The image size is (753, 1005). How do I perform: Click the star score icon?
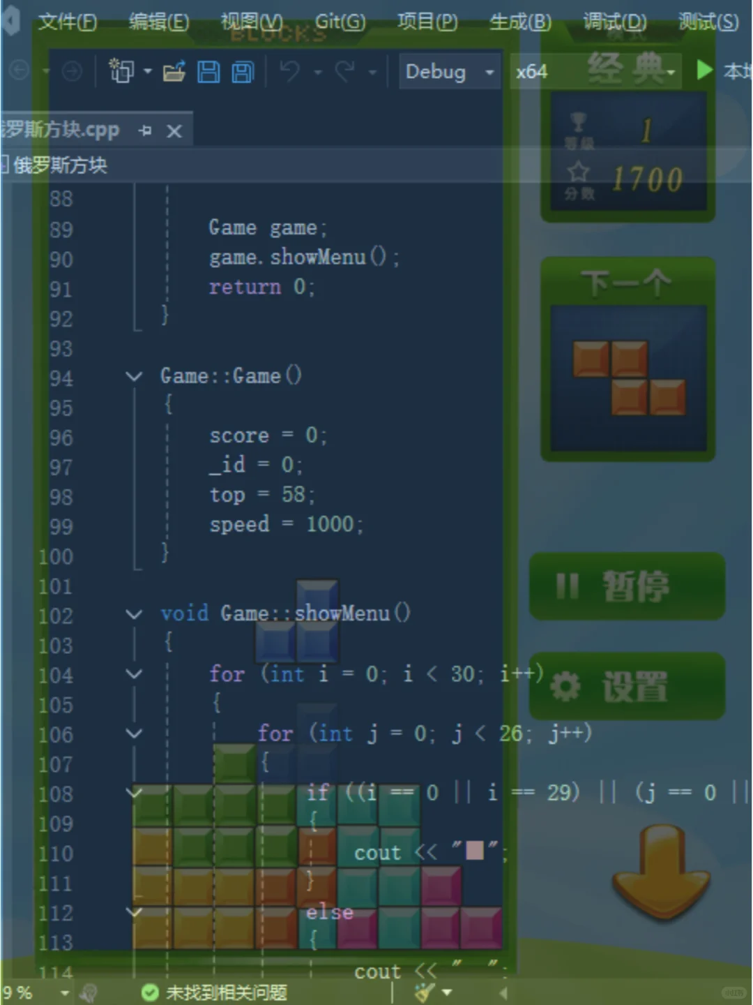coord(578,172)
